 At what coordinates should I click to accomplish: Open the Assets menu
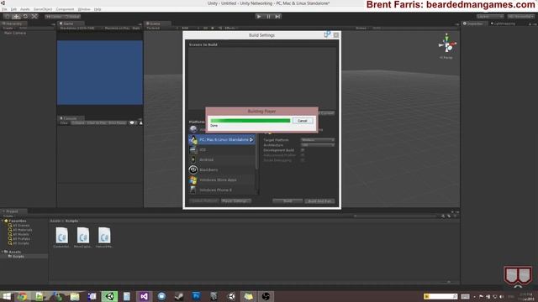click(x=24, y=9)
